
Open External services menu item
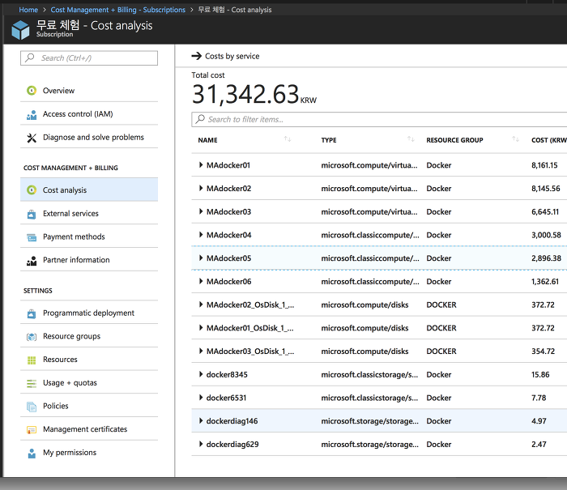89,213
